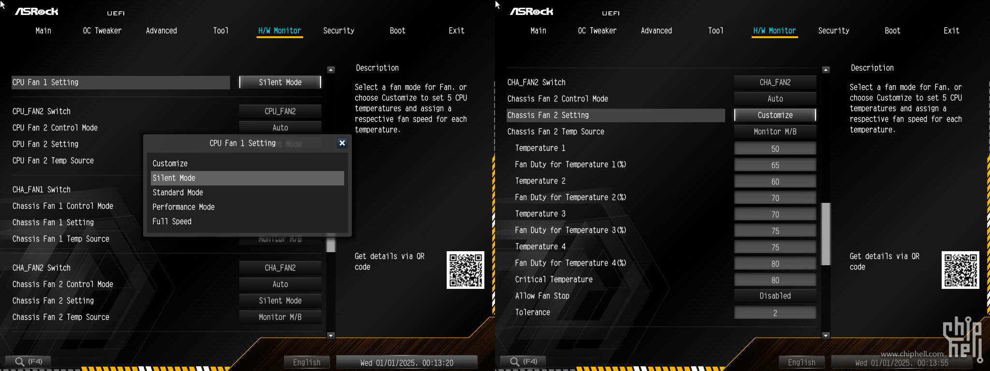Click the search magnifier icon in left screen

[x=19, y=361]
